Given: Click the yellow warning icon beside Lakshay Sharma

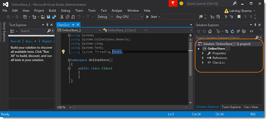Looking at the screenshot, I should coord(226,11).
